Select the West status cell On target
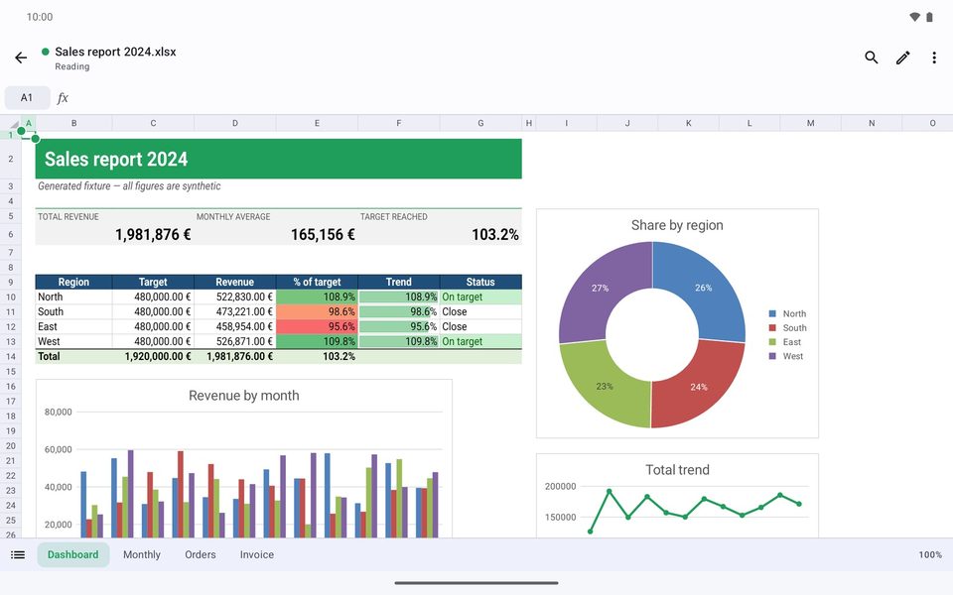This screenshot has height=595, width=953. pos(480,341)
